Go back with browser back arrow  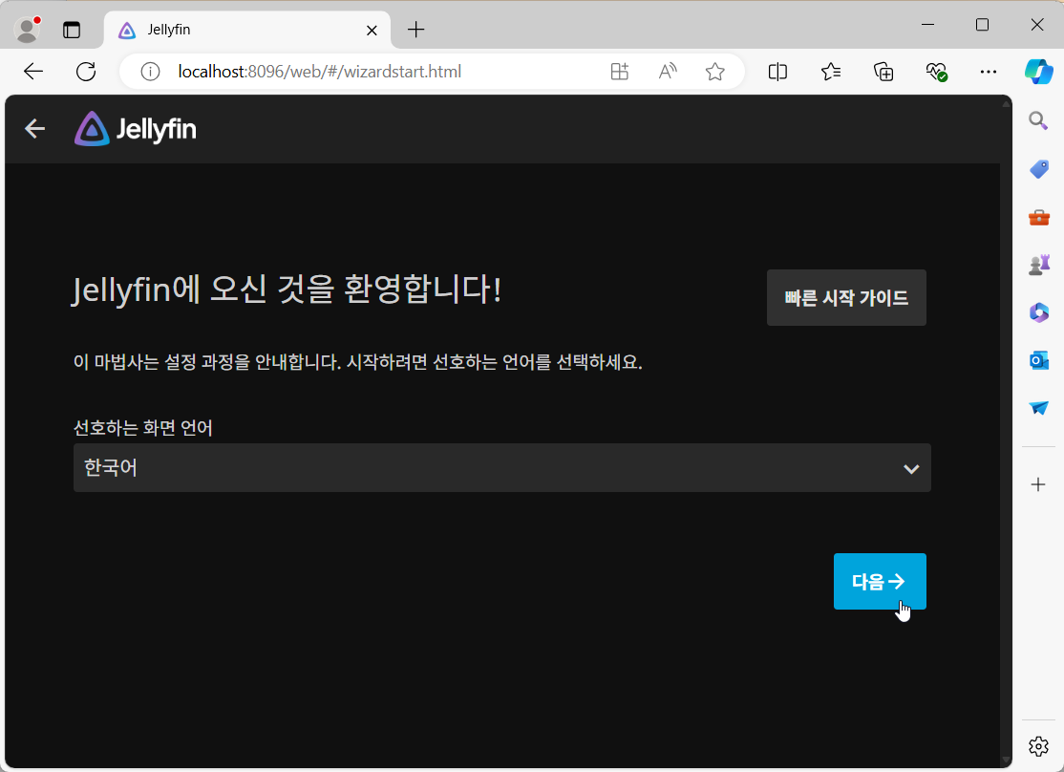point(33,72)
